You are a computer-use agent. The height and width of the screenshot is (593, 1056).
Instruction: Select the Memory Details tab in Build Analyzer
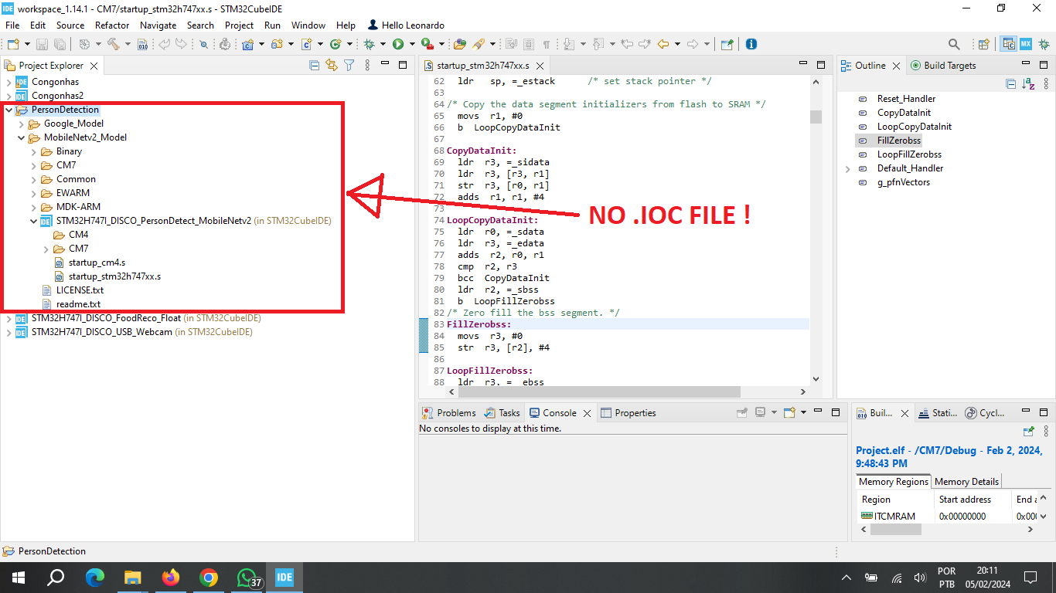coord(966,480)
